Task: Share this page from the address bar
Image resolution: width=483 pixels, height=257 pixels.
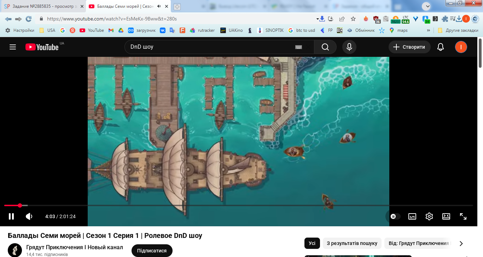Action: (342, 19)
